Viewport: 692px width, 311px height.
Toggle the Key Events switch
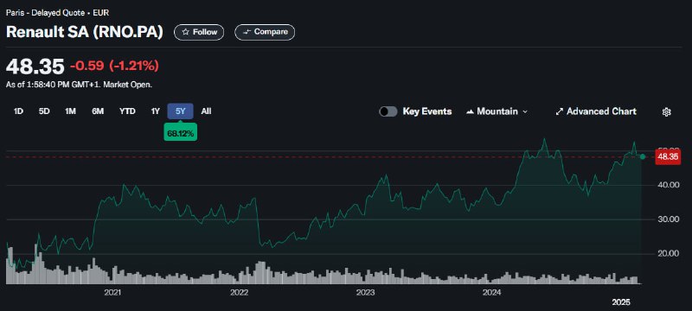388,111
